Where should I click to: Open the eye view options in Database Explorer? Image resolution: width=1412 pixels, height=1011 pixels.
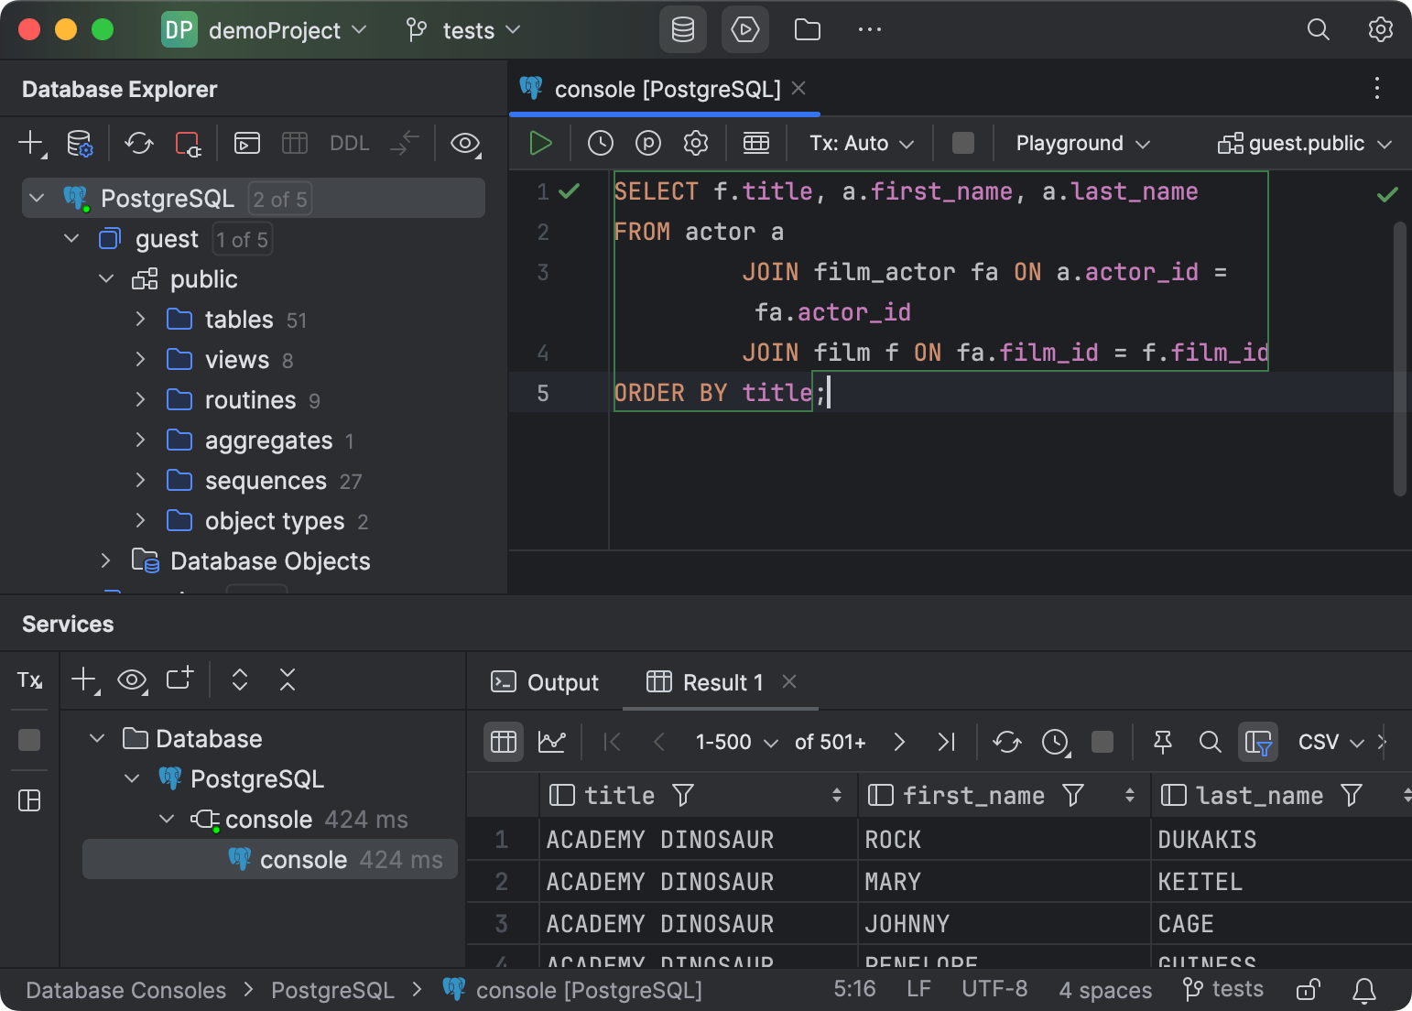click(x=465, y=144)
